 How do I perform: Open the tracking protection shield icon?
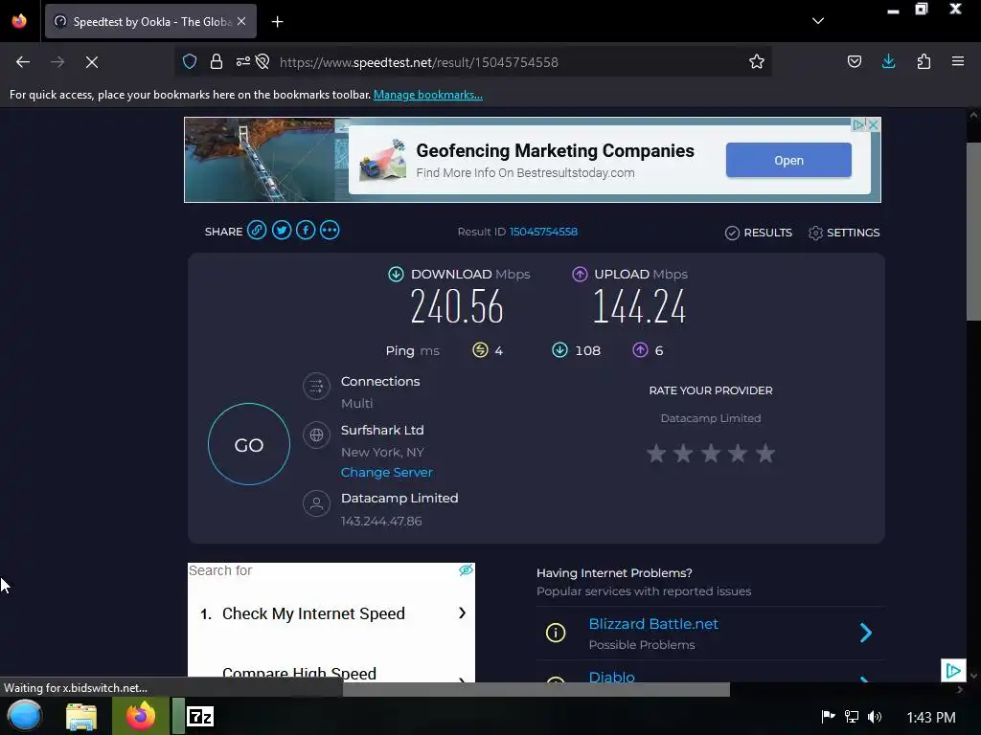(x=190, y=61)
